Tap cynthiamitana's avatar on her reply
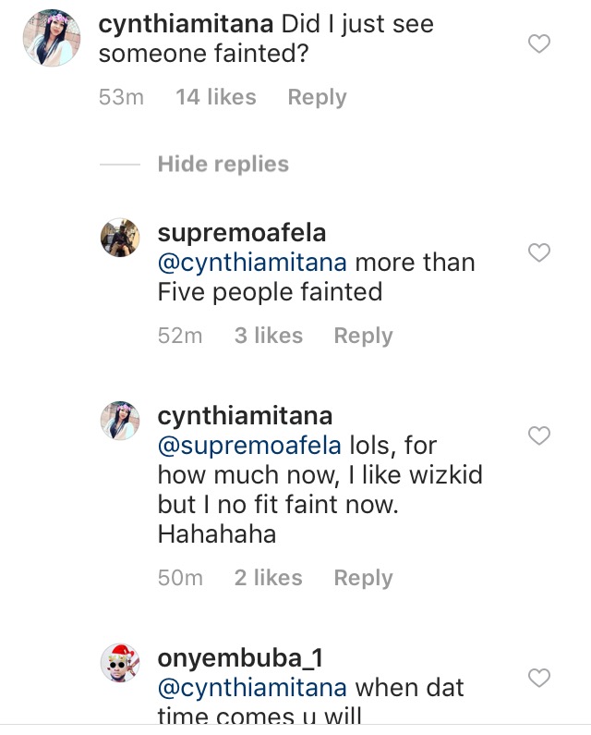 pyautogui.click(x=119, y=422)
